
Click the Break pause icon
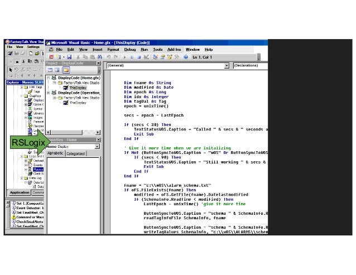coord(133,57)
